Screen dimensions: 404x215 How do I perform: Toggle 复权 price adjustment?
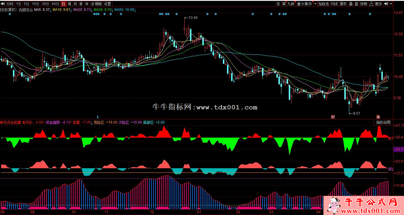(x=343, y=4)
